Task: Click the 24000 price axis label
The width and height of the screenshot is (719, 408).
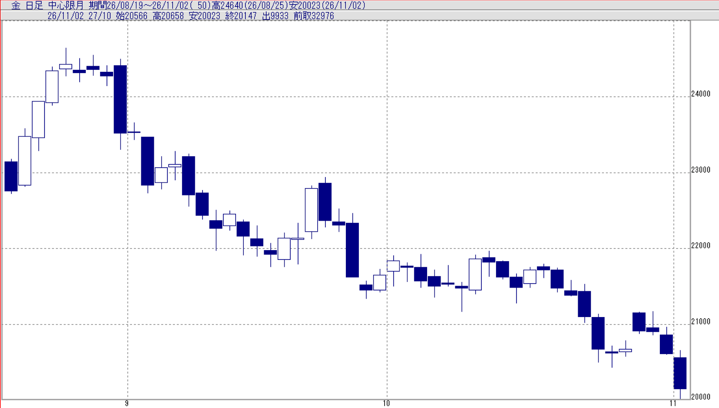Action: (x=701, y=94)
